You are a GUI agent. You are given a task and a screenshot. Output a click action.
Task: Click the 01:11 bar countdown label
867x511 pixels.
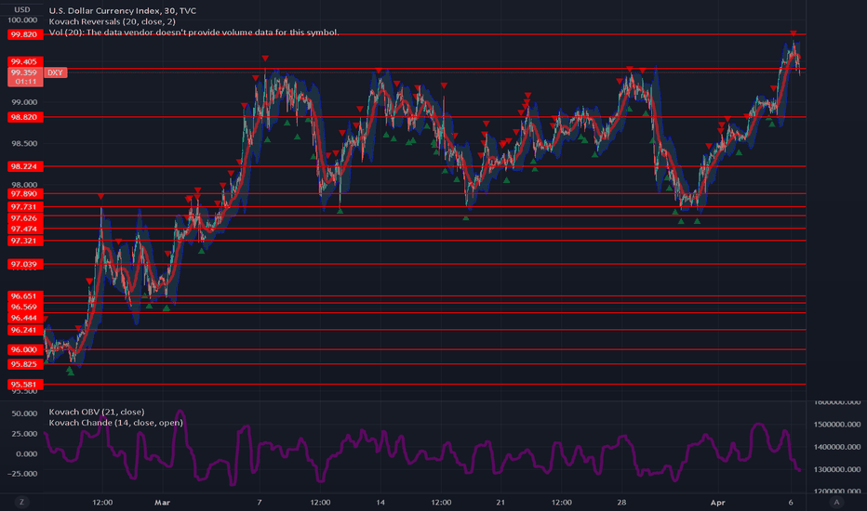pos(25,82)
